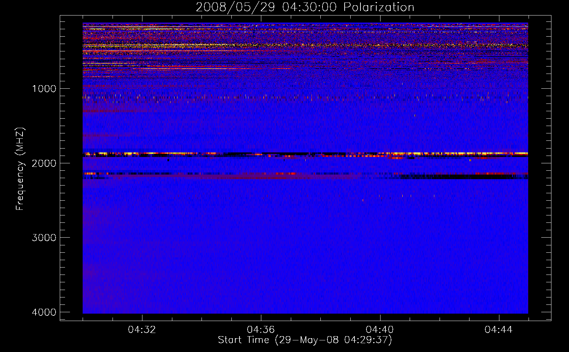Image resolution: width=569 pixels, height=352 pixels.
Task: Click the 3000 frequency tick label
Action: [x=44, y=238]
